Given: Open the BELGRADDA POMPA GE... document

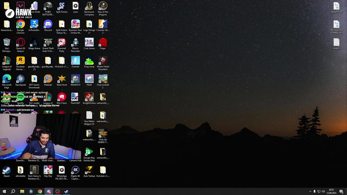Looking at the screenshot, I should coord(336,27).
